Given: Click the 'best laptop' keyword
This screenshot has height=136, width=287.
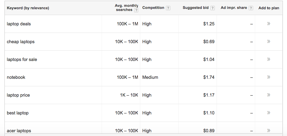Looking at the screenshot, I should click(17, 113).
